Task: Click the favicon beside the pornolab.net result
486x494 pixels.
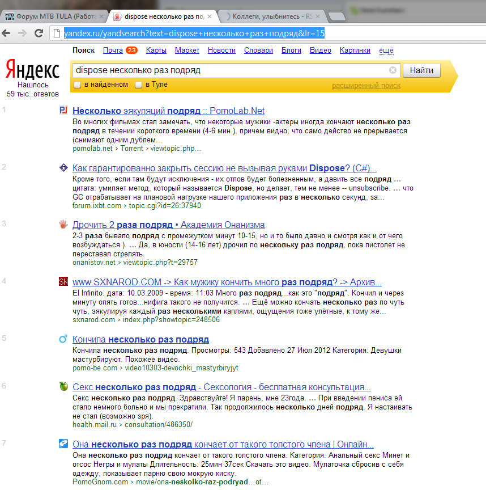Action: coord(63,110)
